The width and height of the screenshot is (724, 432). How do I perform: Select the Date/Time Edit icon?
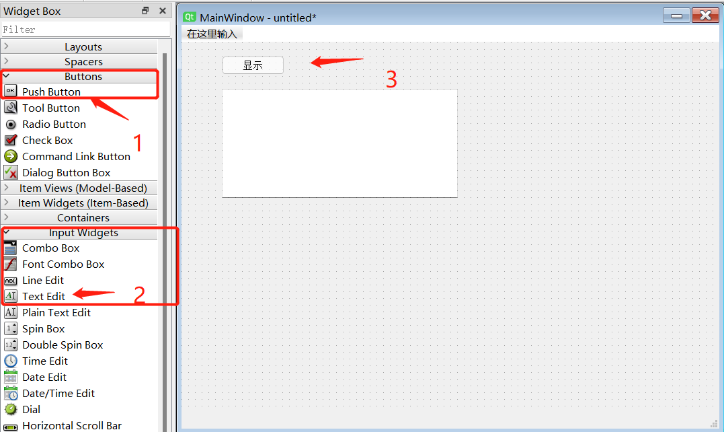(x=11, y=393)
